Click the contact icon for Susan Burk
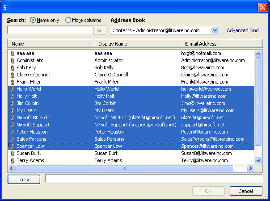The width and height of the screenshot is (270, 201). coord(13,153)
